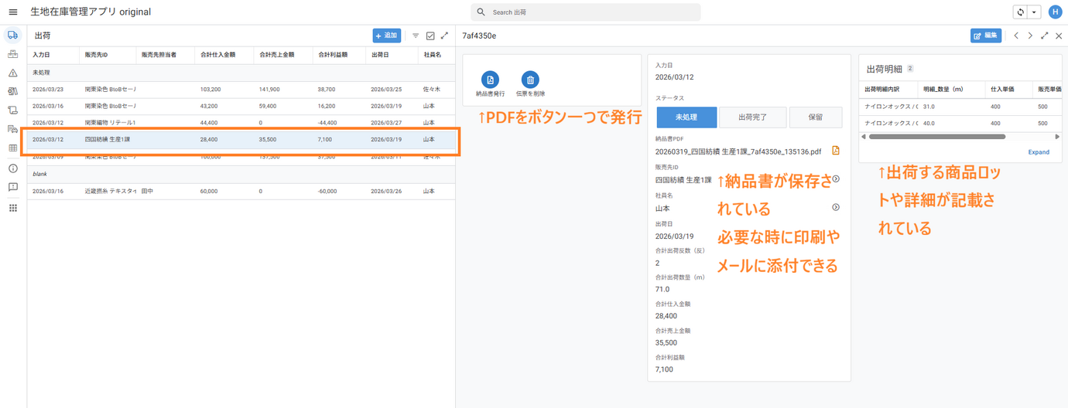
Task: Open the PDF file icon beside 納品書PDF filename
Action: coord(836,151)
